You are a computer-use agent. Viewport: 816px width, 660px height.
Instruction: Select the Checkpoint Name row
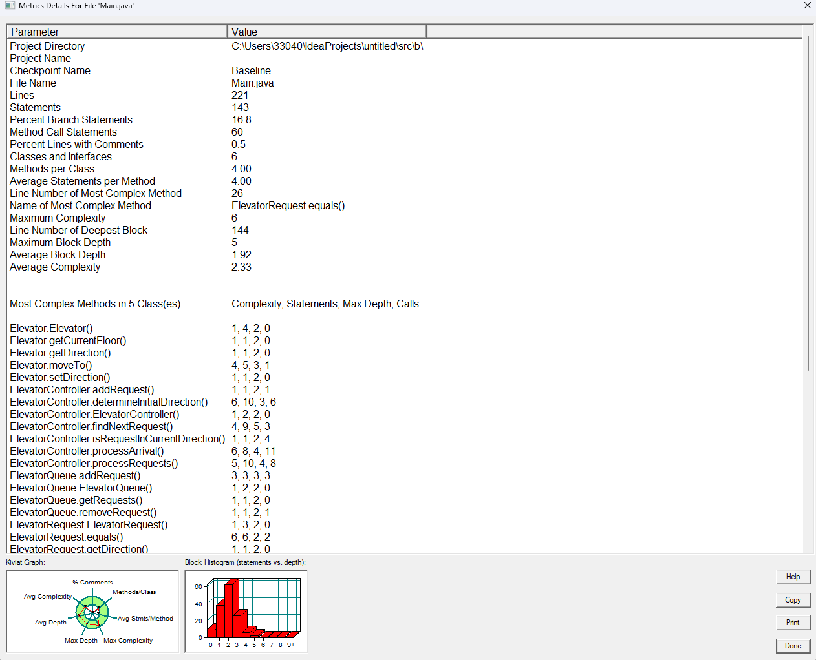pos(217,71)
